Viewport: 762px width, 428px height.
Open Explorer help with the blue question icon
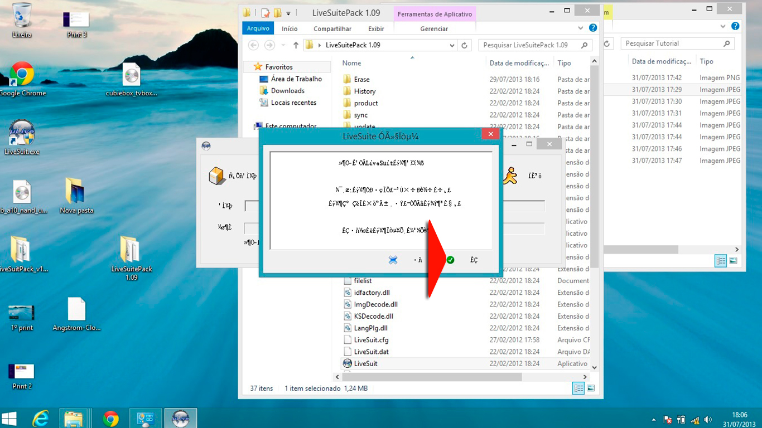point(593,28)
